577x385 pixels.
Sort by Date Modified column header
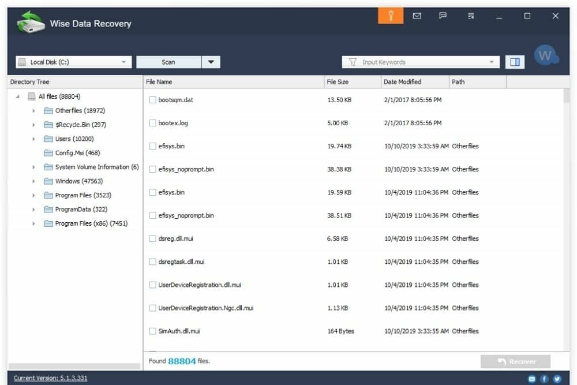click(415, 82)
